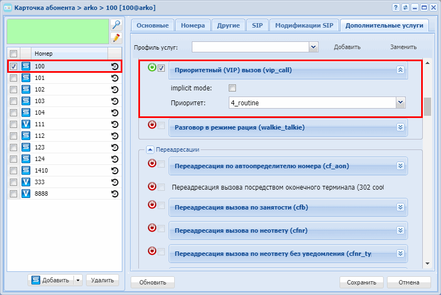
Task: Enable the implicit mode checkbox
Action: point(233,88)
